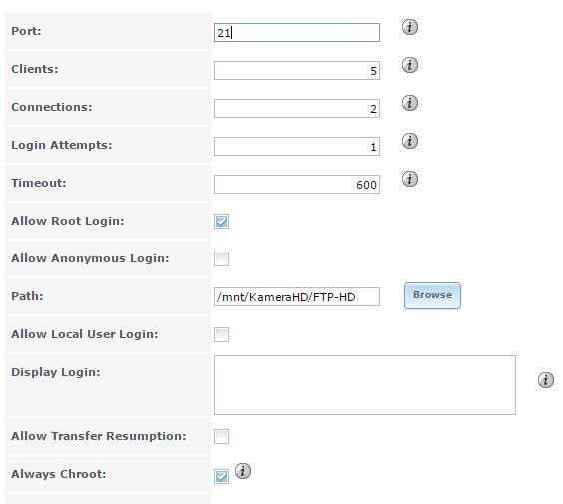View info icon for Login Attempts

point(410,141)
